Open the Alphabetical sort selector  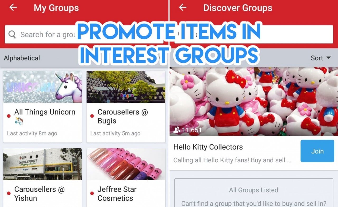[22, 58]
